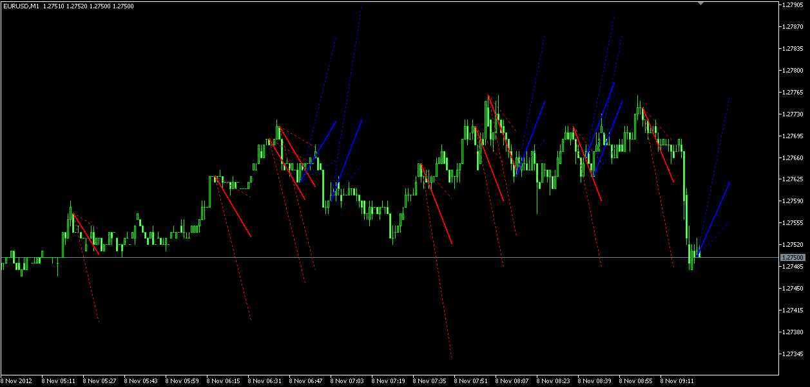Click the 1.27345 price axis label

[793, 354]
